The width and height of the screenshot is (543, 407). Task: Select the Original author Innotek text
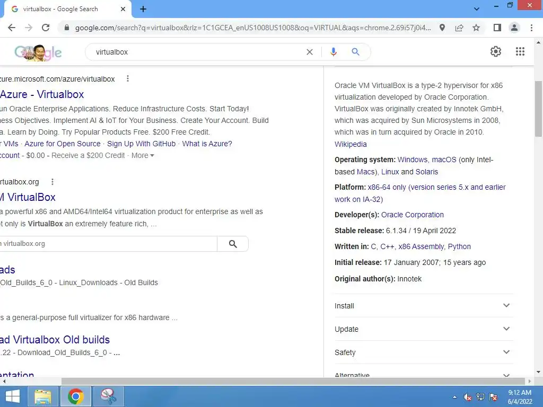pyautogui.click(x=378, y=279)
